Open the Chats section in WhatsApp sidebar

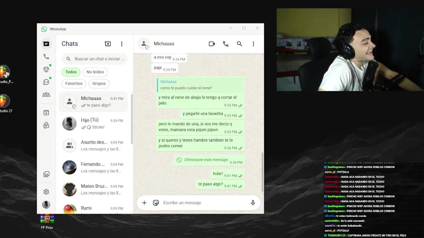point(46,44)
